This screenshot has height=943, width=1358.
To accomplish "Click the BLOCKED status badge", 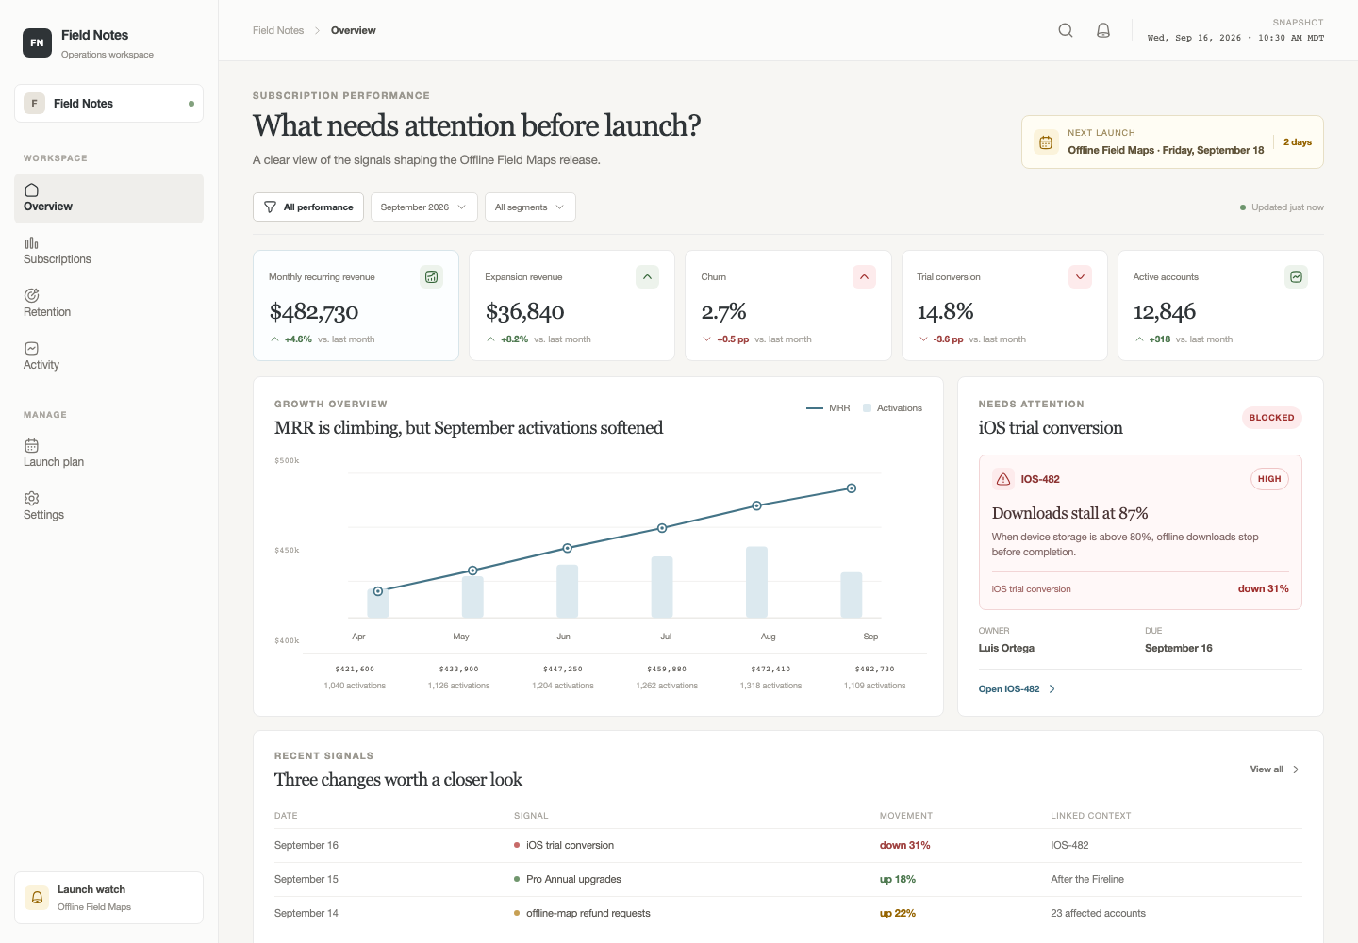I will pos(1271,418).
